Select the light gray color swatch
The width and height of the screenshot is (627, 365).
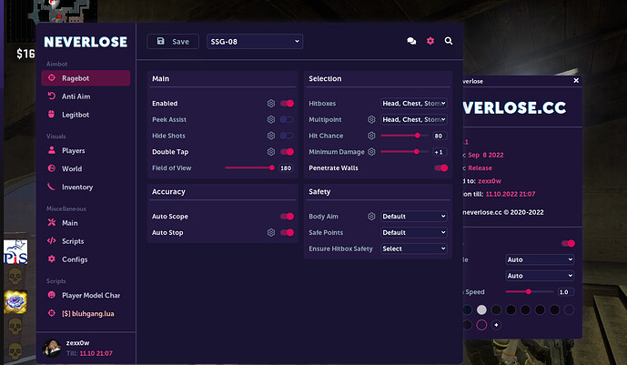tap(481, 309)
